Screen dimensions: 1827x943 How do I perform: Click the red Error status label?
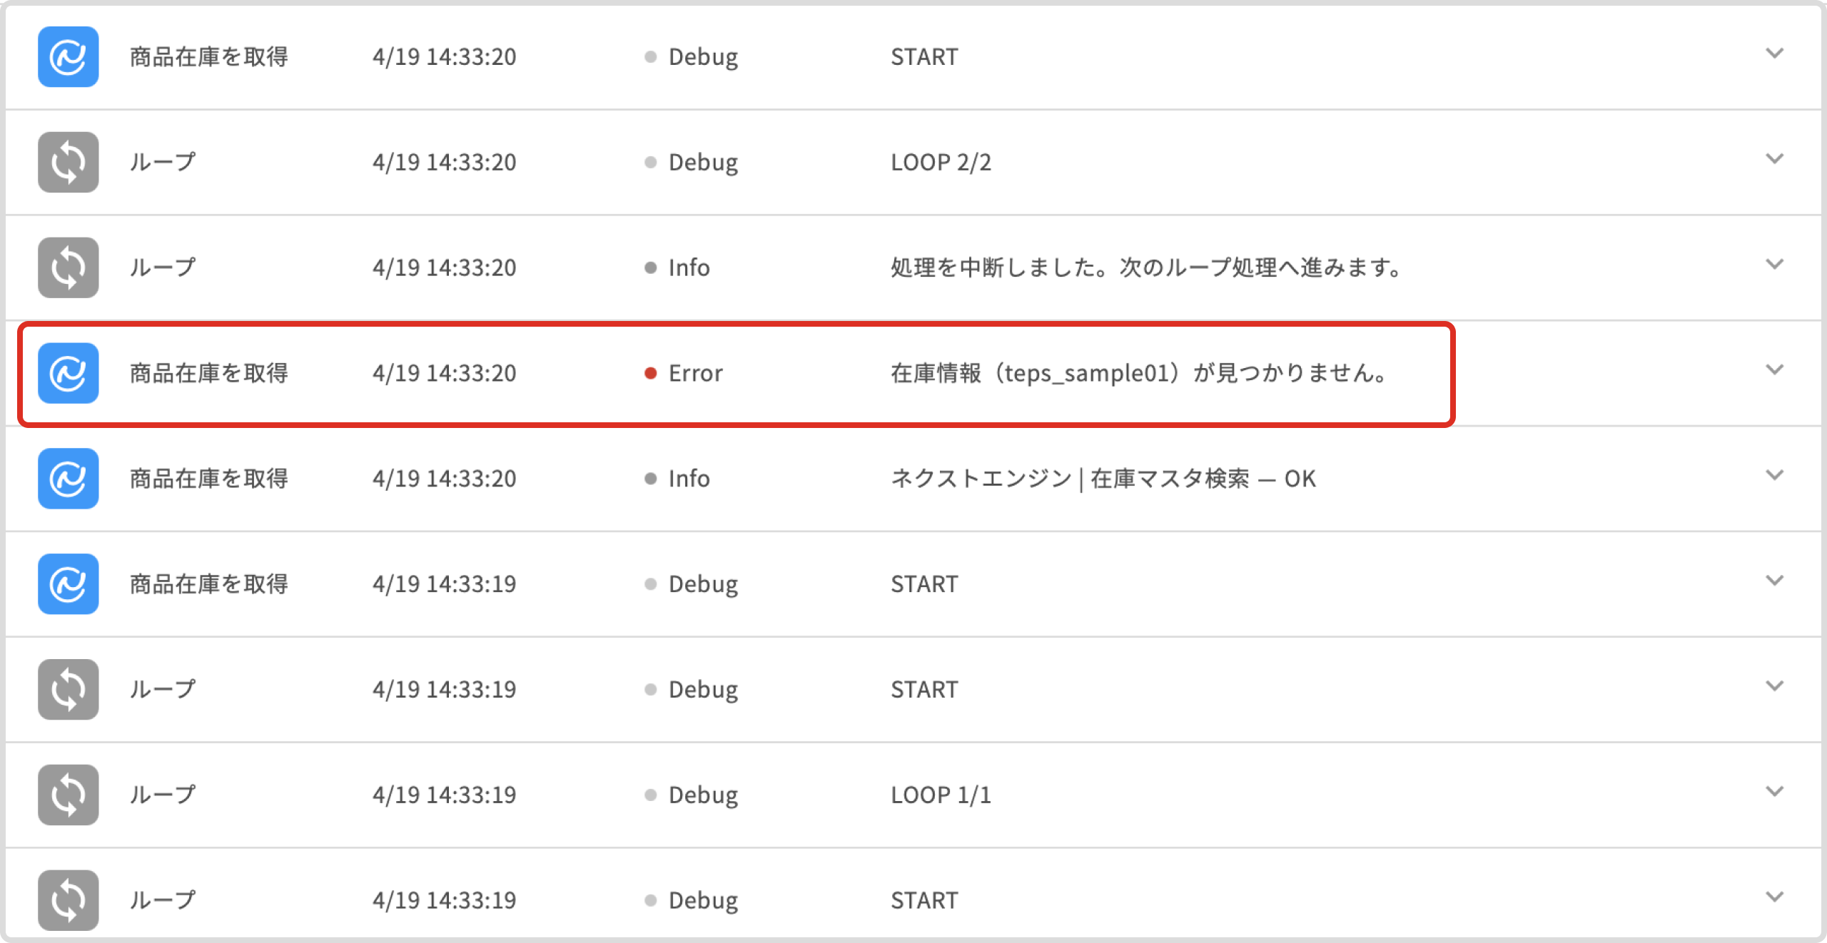(x=694, y=373)
